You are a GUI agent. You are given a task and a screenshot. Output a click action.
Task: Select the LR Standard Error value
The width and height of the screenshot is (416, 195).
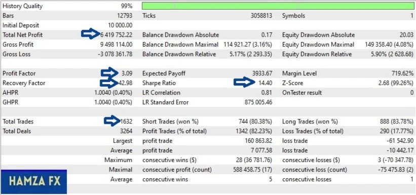point(258,102)
